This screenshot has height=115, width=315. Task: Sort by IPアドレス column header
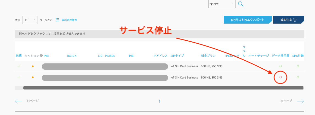coord(160,56)
